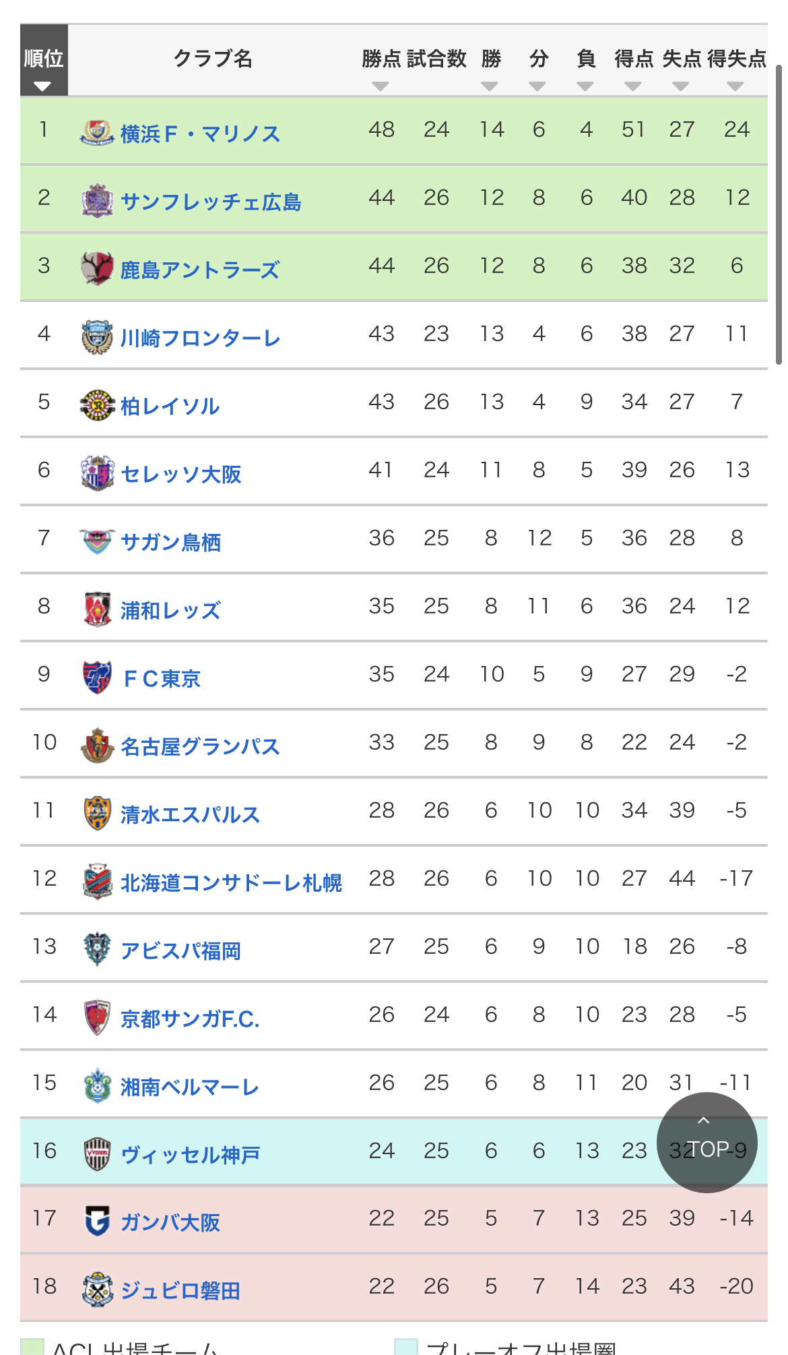Viewport: 788px width, 1355px height.
Task: Tap the TOP scroll-to-top button
Action: pos(707,1143)
